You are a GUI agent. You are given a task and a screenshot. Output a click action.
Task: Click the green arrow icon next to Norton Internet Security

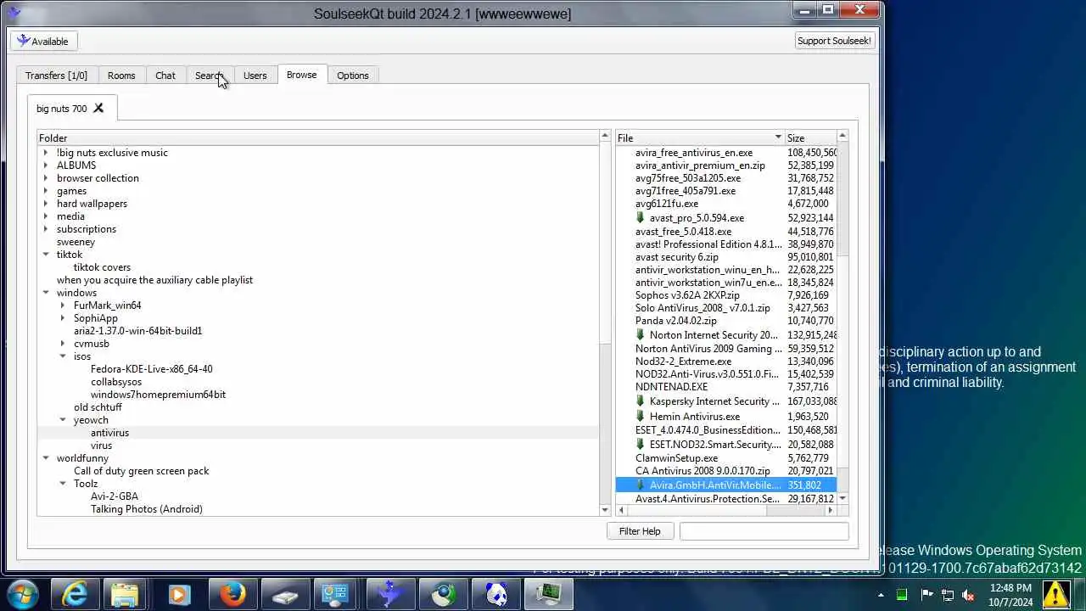point(641,335)
